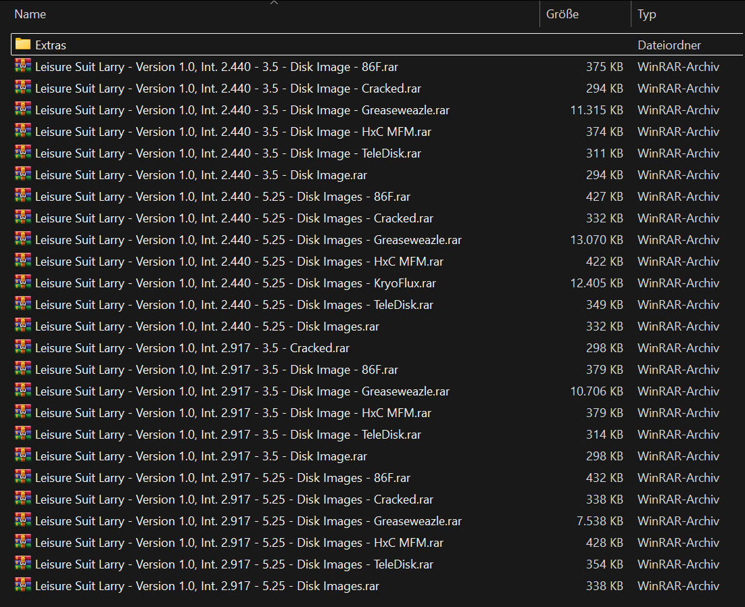Viewport: 745px width, 607px height.
Task: Click the 311 KB size value
Action: pos(604,153)
